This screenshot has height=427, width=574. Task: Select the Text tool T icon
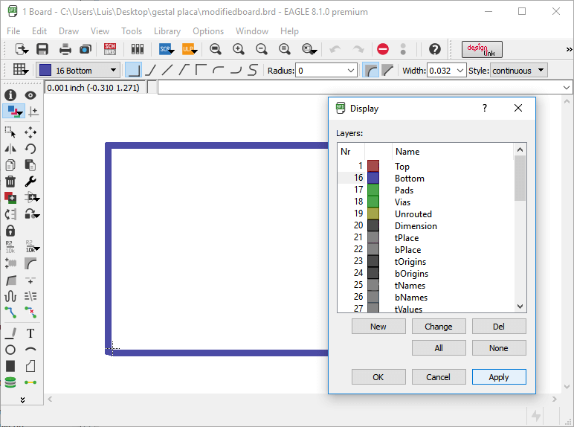tap(30, 333)
